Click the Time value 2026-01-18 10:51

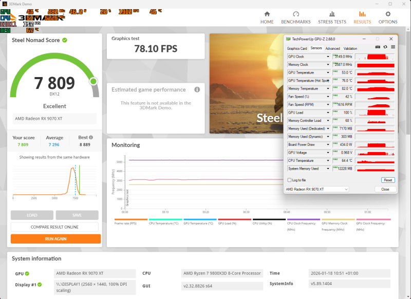[349, 273]
